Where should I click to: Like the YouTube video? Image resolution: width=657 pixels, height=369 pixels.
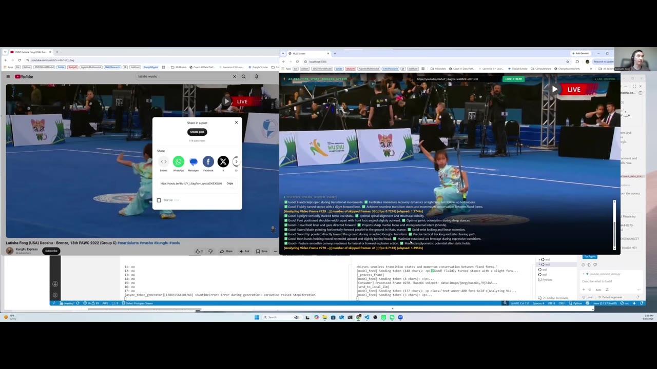[x=199, y=251]
